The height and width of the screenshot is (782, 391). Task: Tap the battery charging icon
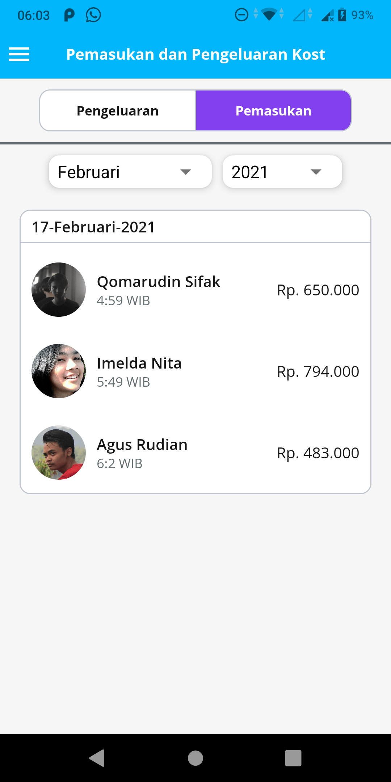click(342, 15)
